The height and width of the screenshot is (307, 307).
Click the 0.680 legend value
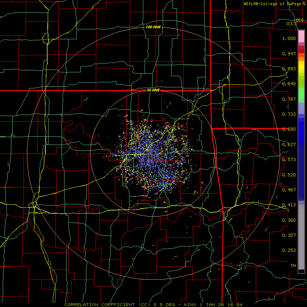(x=289, y=129)
